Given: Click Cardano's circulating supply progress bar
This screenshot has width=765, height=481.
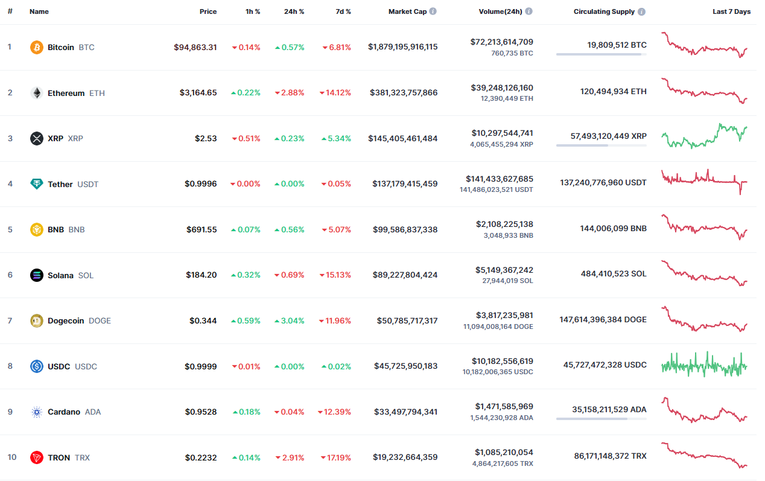Looking at the screenshot, I should point(602,419).
